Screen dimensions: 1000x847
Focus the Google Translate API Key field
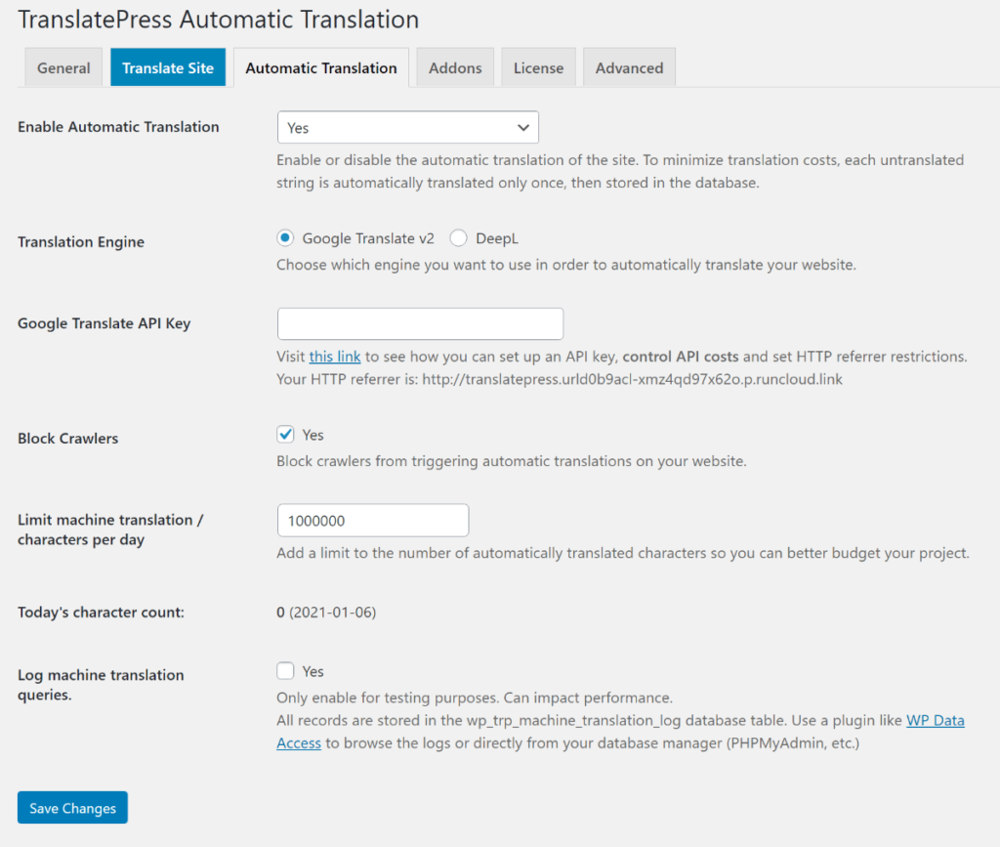(x=420, y=323)
